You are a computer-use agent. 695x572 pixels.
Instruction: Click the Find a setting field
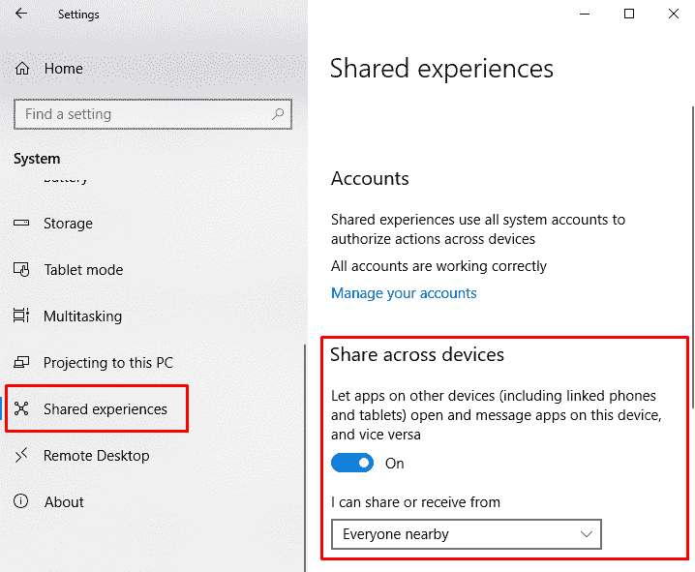point(153,114)
